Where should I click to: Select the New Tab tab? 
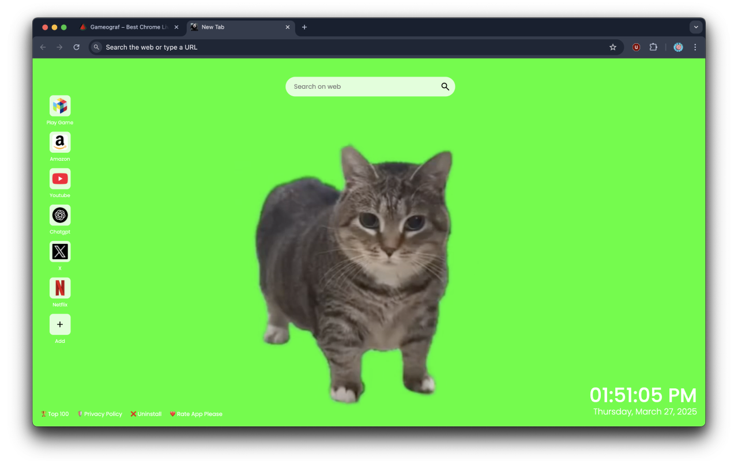click(x=241, y=27)
